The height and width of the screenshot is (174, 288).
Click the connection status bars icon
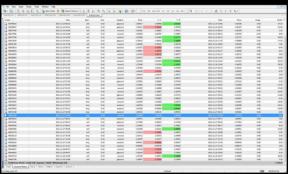tap(262, 171)
